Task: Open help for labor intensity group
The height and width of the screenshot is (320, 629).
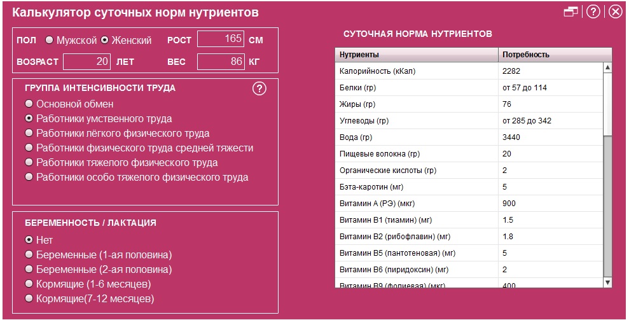Action: click(259, 88)
